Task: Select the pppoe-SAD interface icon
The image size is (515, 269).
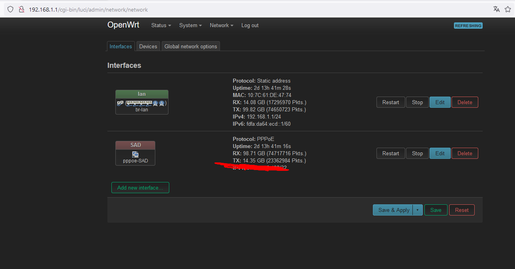Action: point(135,154)
